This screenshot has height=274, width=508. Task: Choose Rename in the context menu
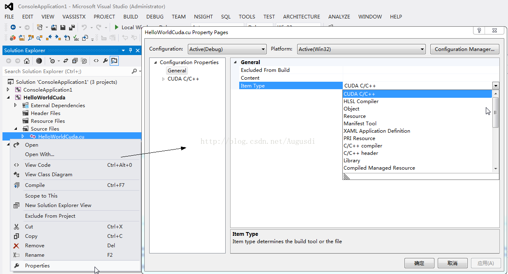pos(76,255)
